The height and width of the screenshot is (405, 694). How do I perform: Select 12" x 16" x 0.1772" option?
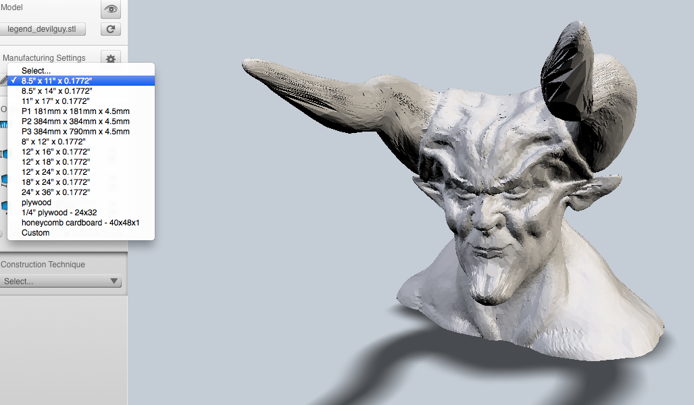81,152
